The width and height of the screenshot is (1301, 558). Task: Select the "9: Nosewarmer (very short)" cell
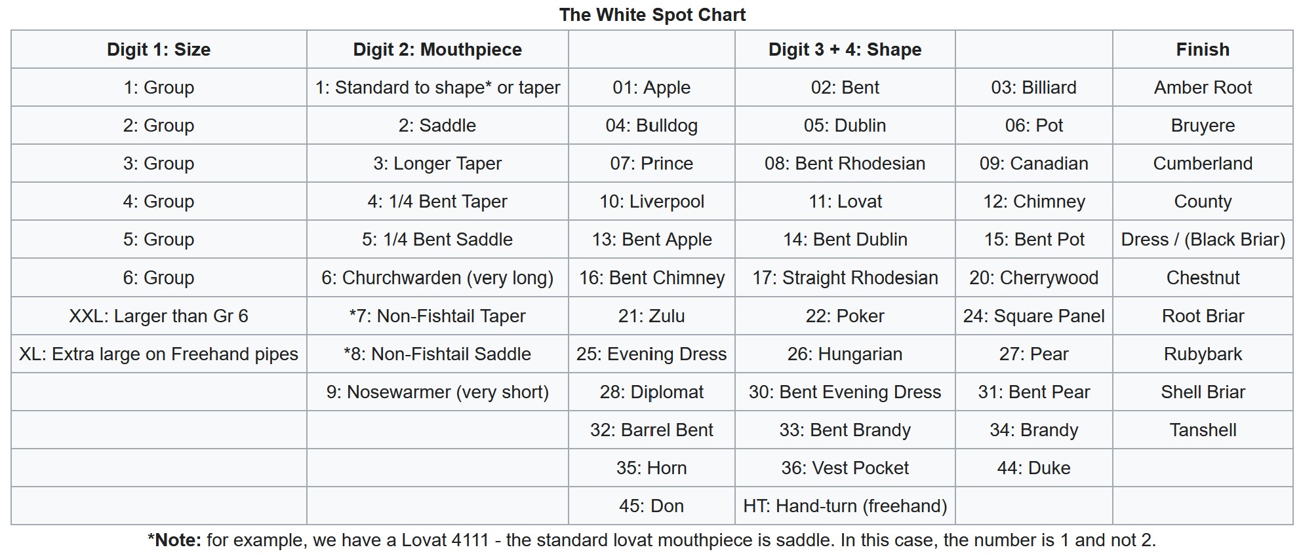437,392
